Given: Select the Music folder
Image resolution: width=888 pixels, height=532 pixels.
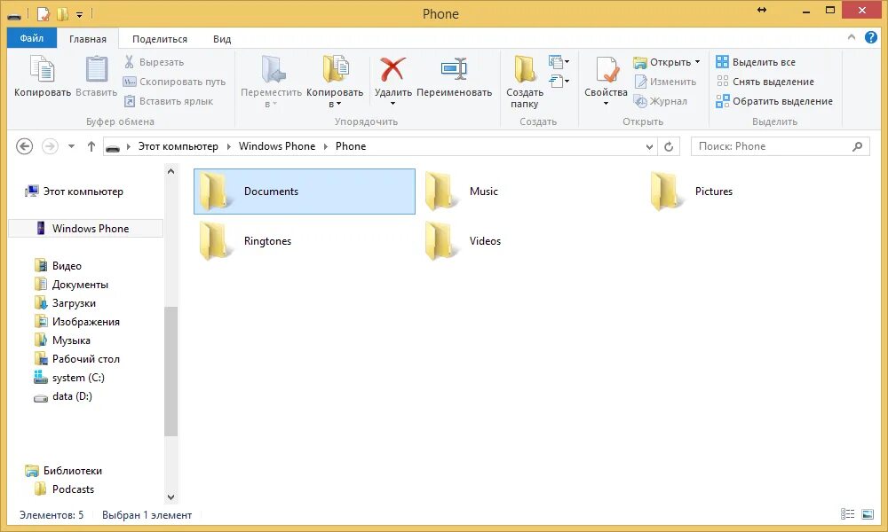Looking at the screenshot, I should [462, 192].
